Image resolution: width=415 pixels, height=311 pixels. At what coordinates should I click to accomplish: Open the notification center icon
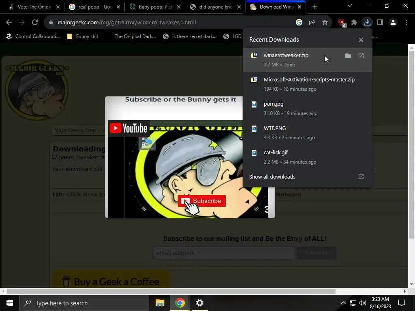coord(402,303)
